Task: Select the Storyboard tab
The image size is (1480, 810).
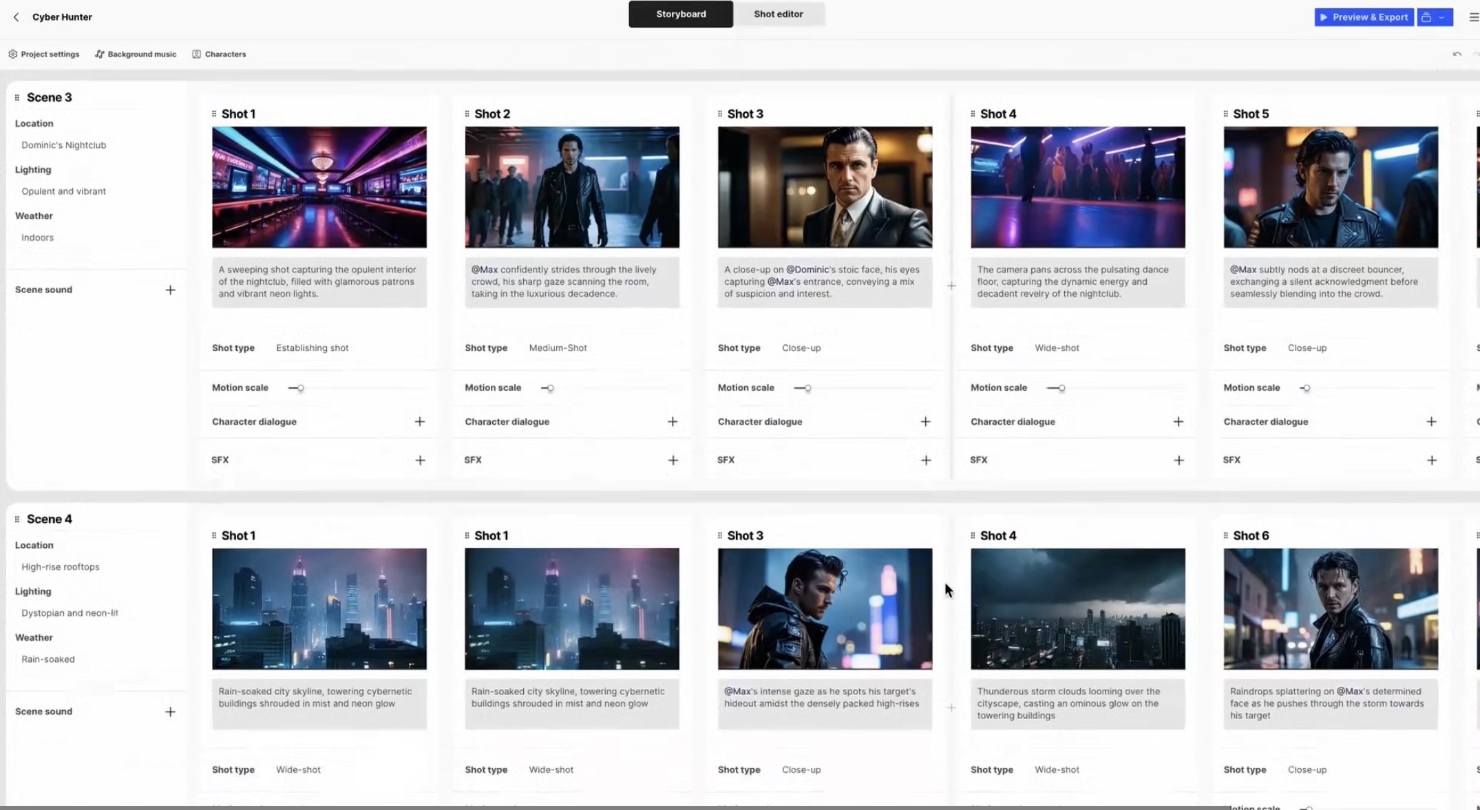Action: 680,14
